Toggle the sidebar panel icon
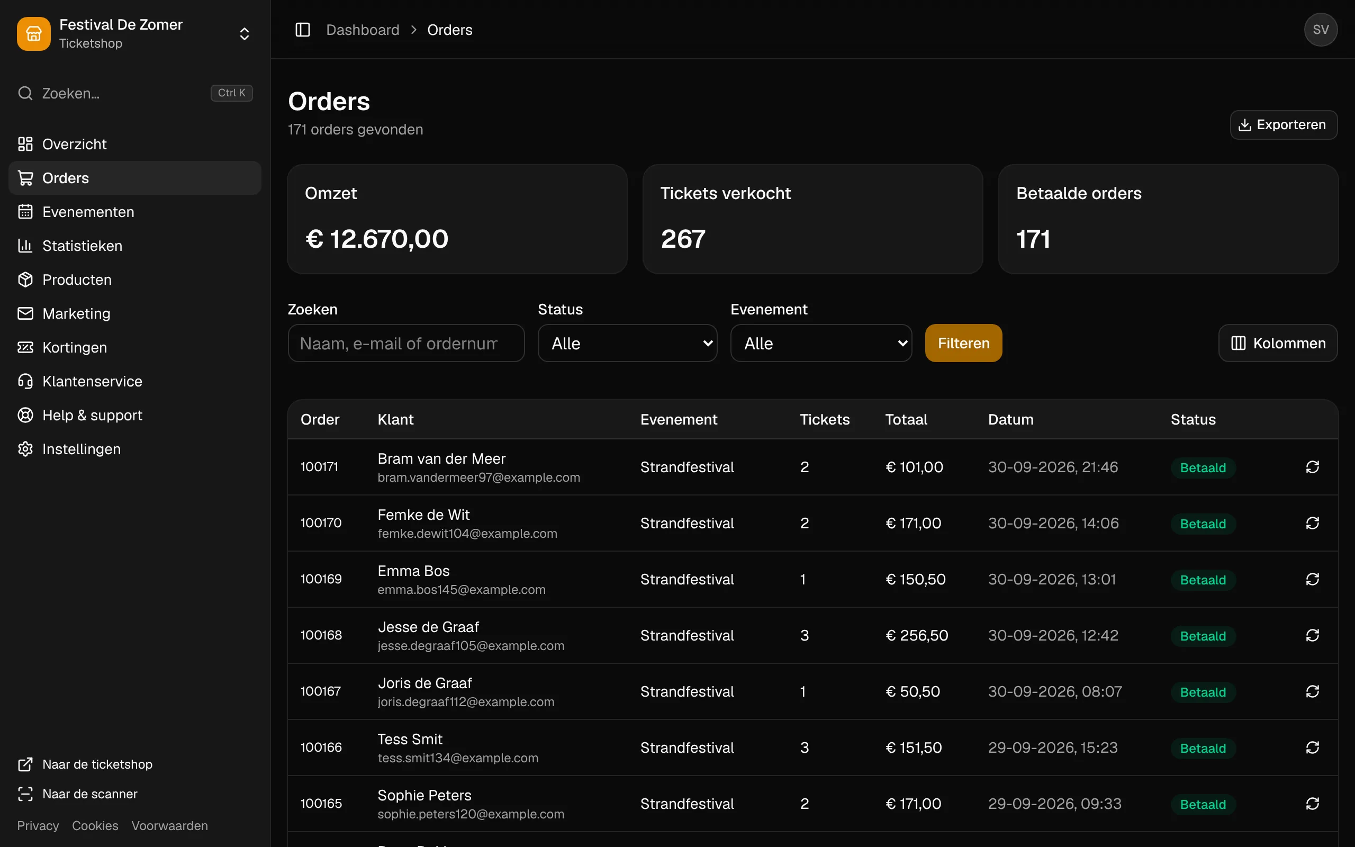Image resolution: width=1355 pixels, height=847 pixels. tap(302, 30)
